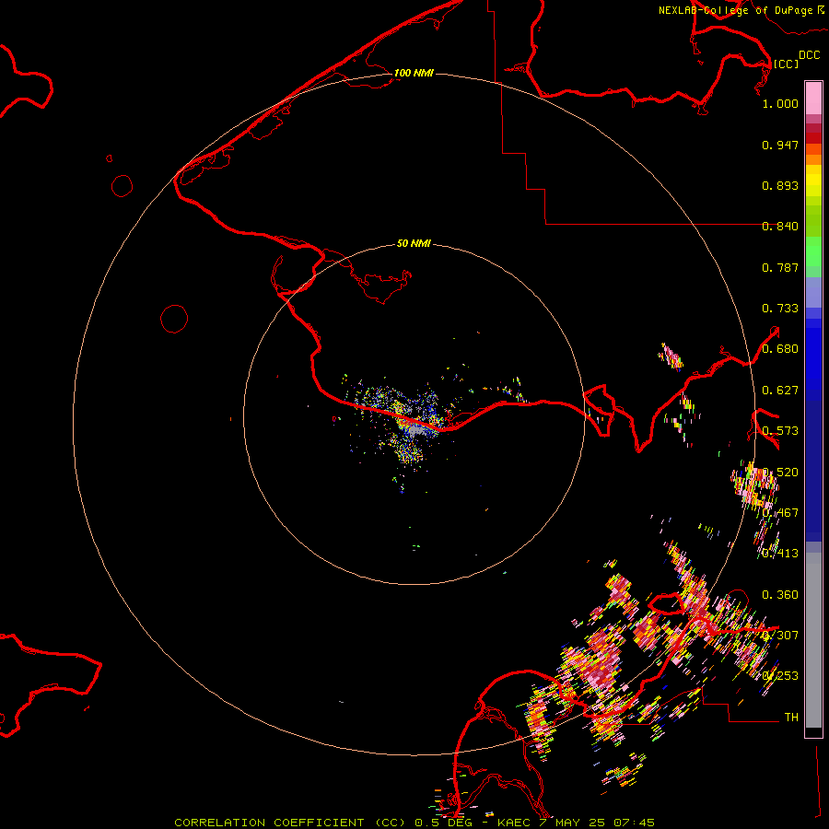Select the 0.787 scale value
829x829 pixels.
click(780, 267)
